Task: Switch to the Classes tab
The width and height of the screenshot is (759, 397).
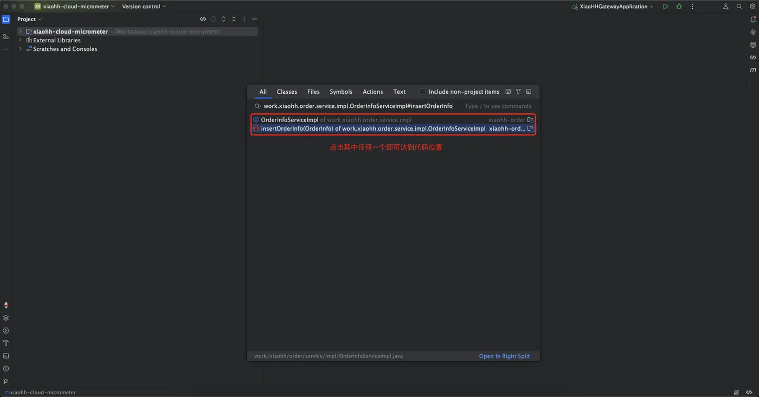Action: pos(287,92)
